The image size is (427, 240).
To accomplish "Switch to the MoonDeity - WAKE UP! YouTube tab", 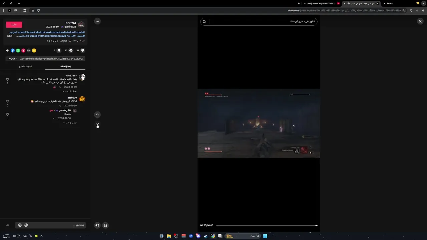I will pos(322,3).
